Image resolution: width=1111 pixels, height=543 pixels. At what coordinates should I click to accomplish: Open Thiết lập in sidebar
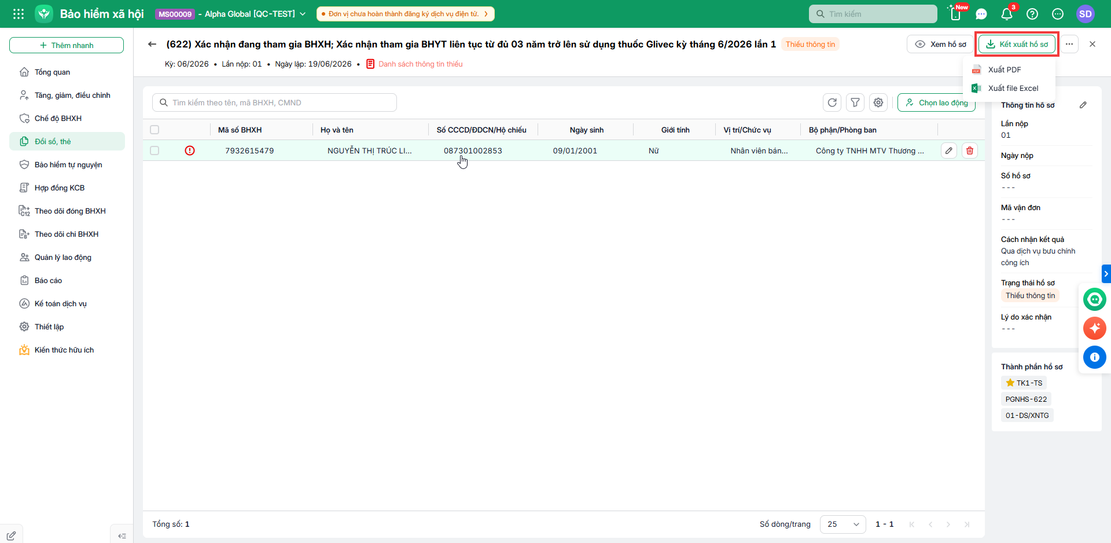67,326
